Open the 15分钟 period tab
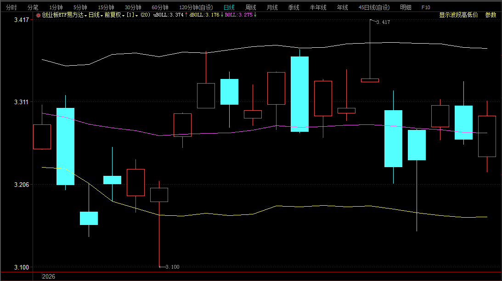Viewport: 502px width, 281px height. click(x=106, y=7)
